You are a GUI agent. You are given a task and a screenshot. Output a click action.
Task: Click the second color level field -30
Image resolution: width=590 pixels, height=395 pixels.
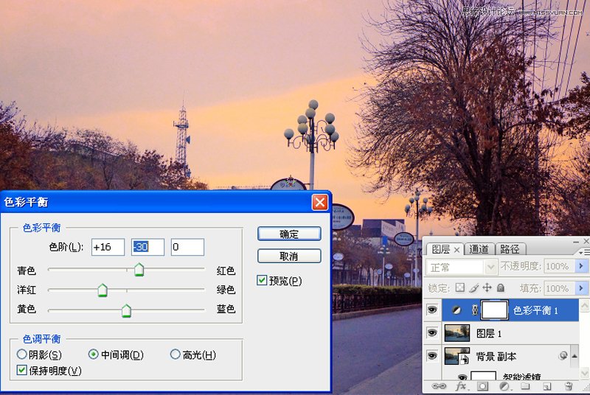coord(148,247)
